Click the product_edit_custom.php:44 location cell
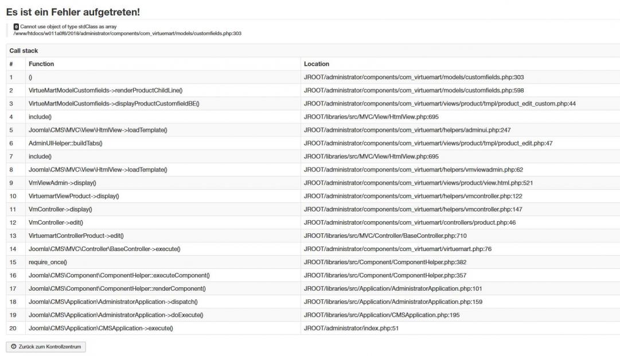 (439, 104)
